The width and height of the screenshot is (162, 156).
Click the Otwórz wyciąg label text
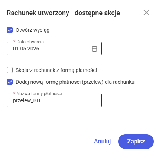32,30
